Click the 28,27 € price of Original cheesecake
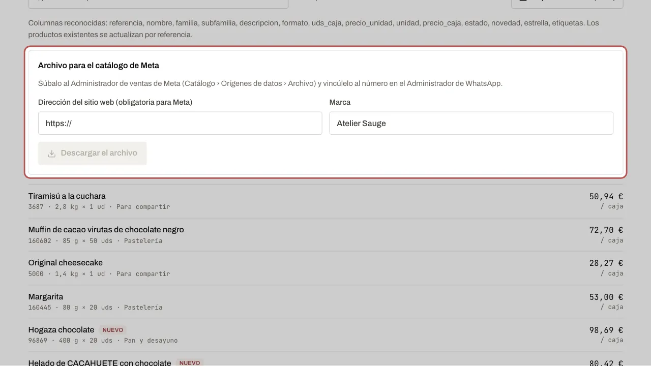 [x=606, y=263]
